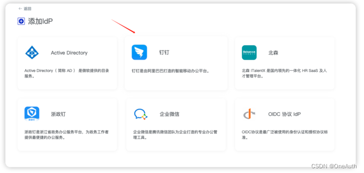
Task: Click the 浙政钉 shield icon
Action: 32,114
